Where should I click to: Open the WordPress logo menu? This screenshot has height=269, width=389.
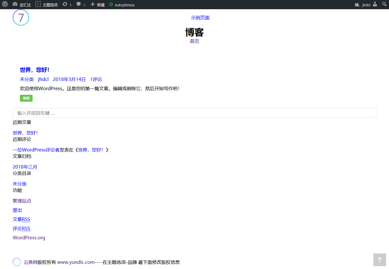click(5, 4)
